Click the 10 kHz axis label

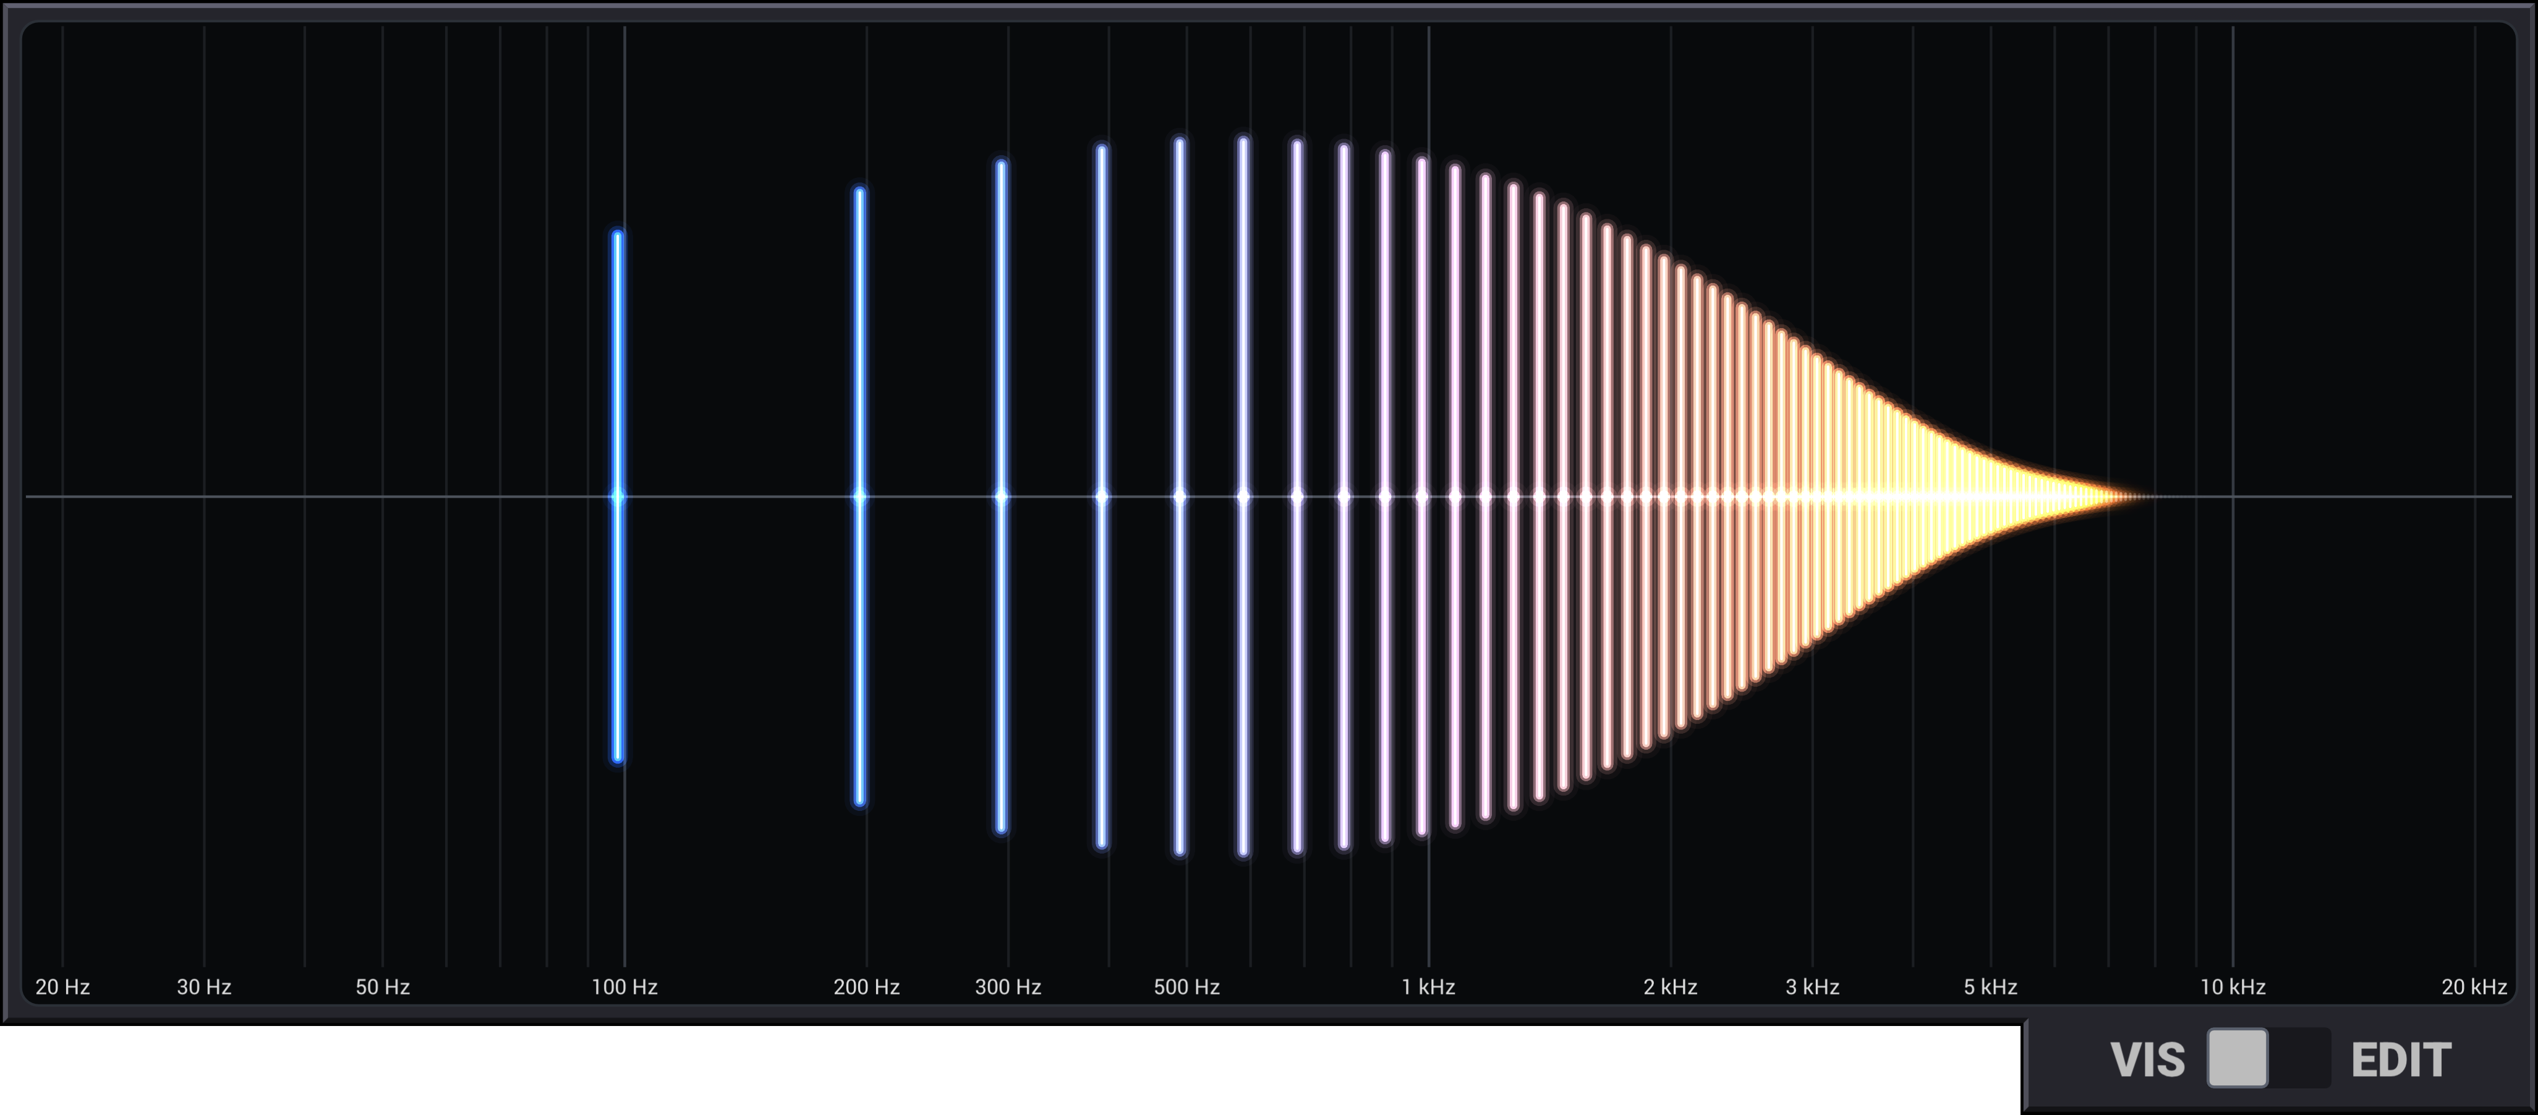2233,986
